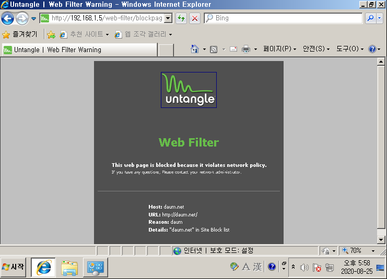Open the Help question mark menu
Viewport: 387px width, 279px height.
click(x=374, y=49)
